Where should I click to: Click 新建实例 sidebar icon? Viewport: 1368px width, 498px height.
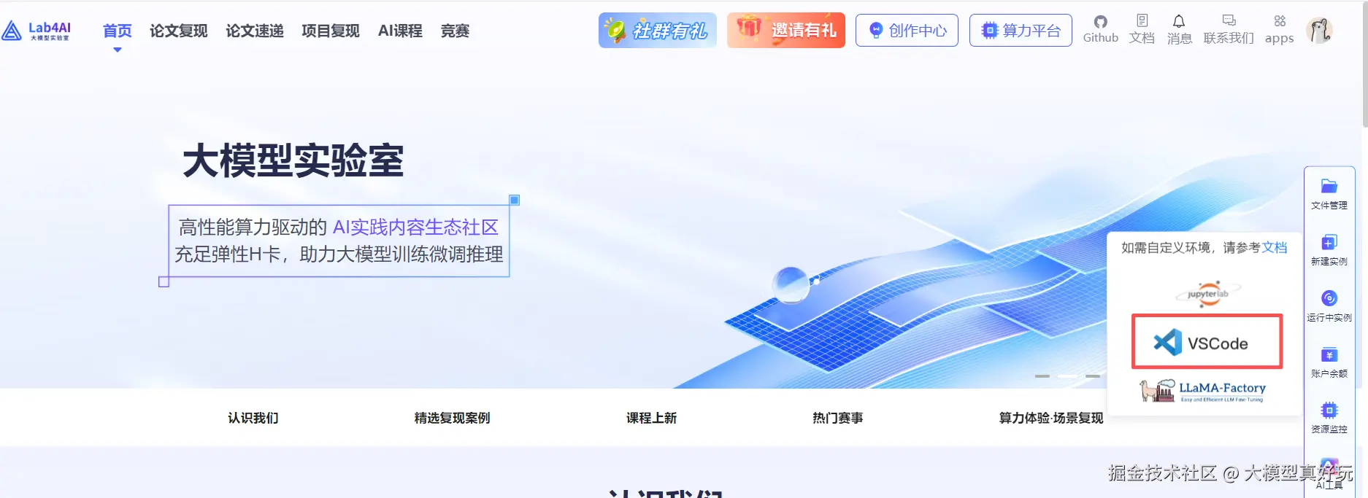[x=1329, y=250]
